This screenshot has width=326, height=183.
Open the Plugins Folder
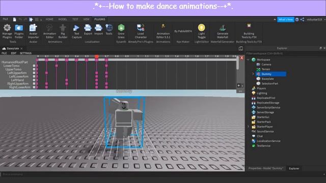pos(19,32)
